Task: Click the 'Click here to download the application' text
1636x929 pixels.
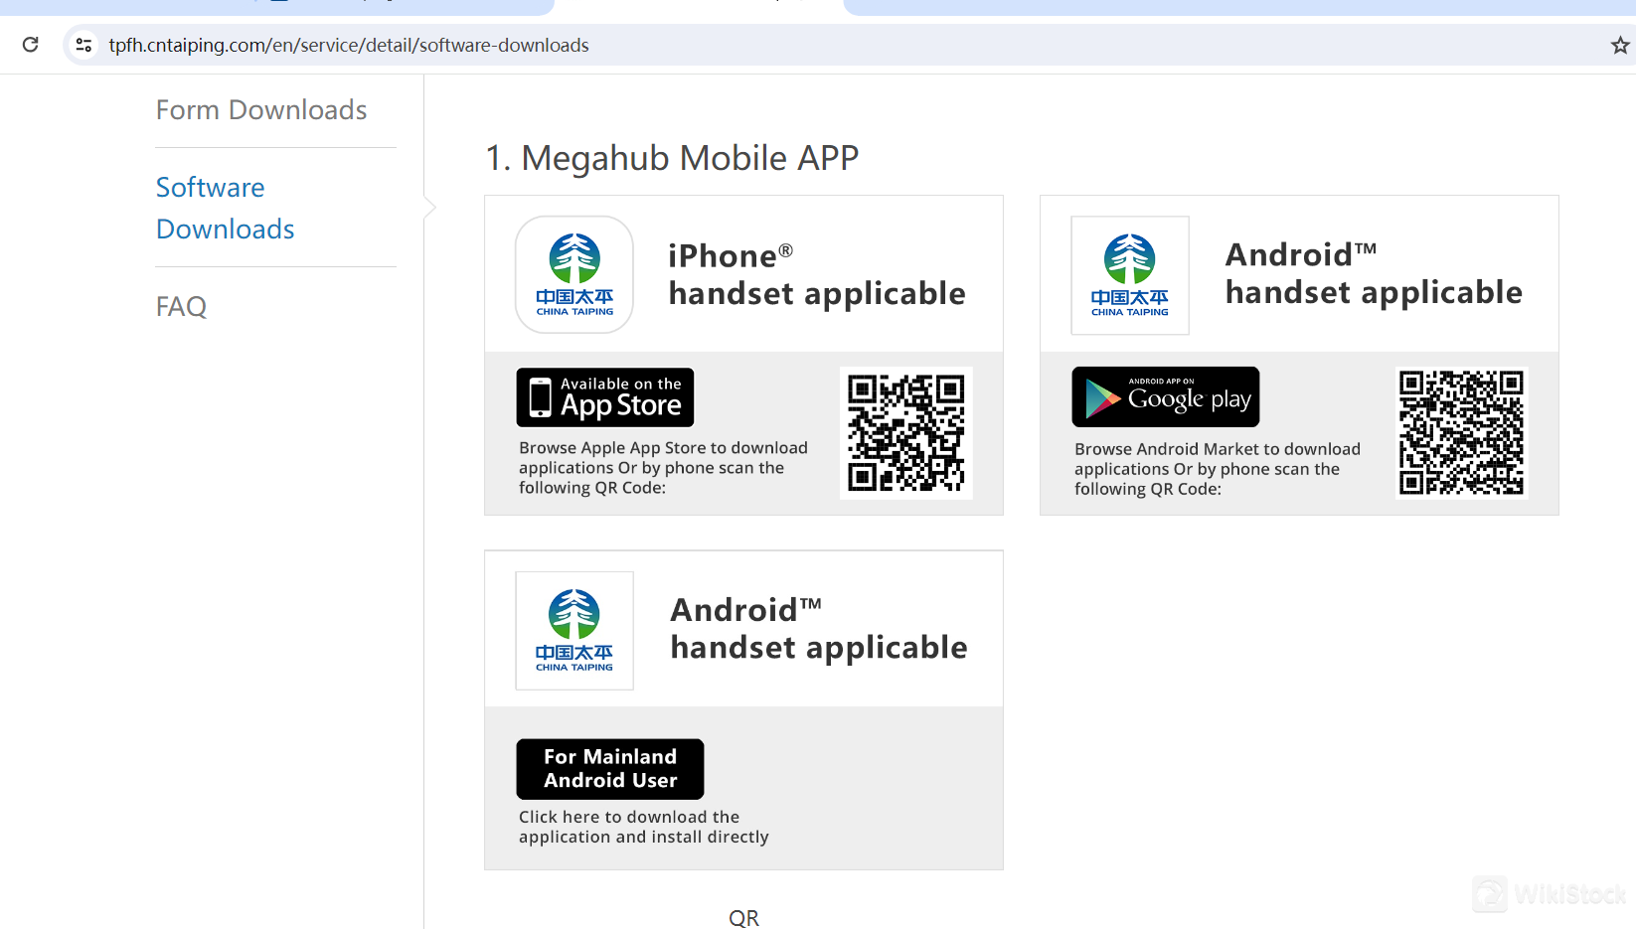Action: tap(644, 827)
